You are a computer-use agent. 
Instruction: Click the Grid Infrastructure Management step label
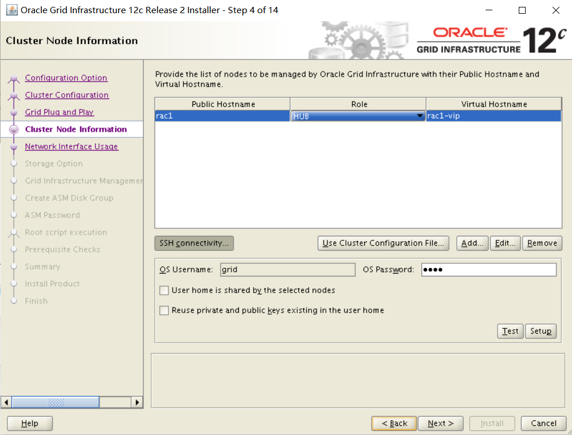(x=84, y=180)
